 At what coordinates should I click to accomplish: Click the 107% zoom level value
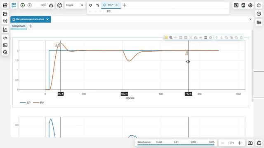click(231, 143)
